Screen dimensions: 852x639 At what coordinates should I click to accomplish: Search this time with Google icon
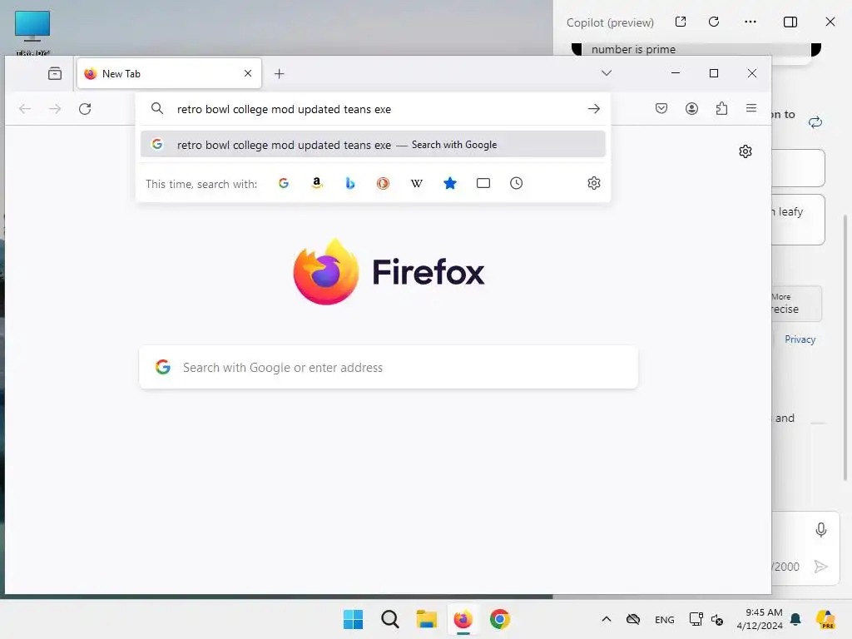(x=284, y=183)
